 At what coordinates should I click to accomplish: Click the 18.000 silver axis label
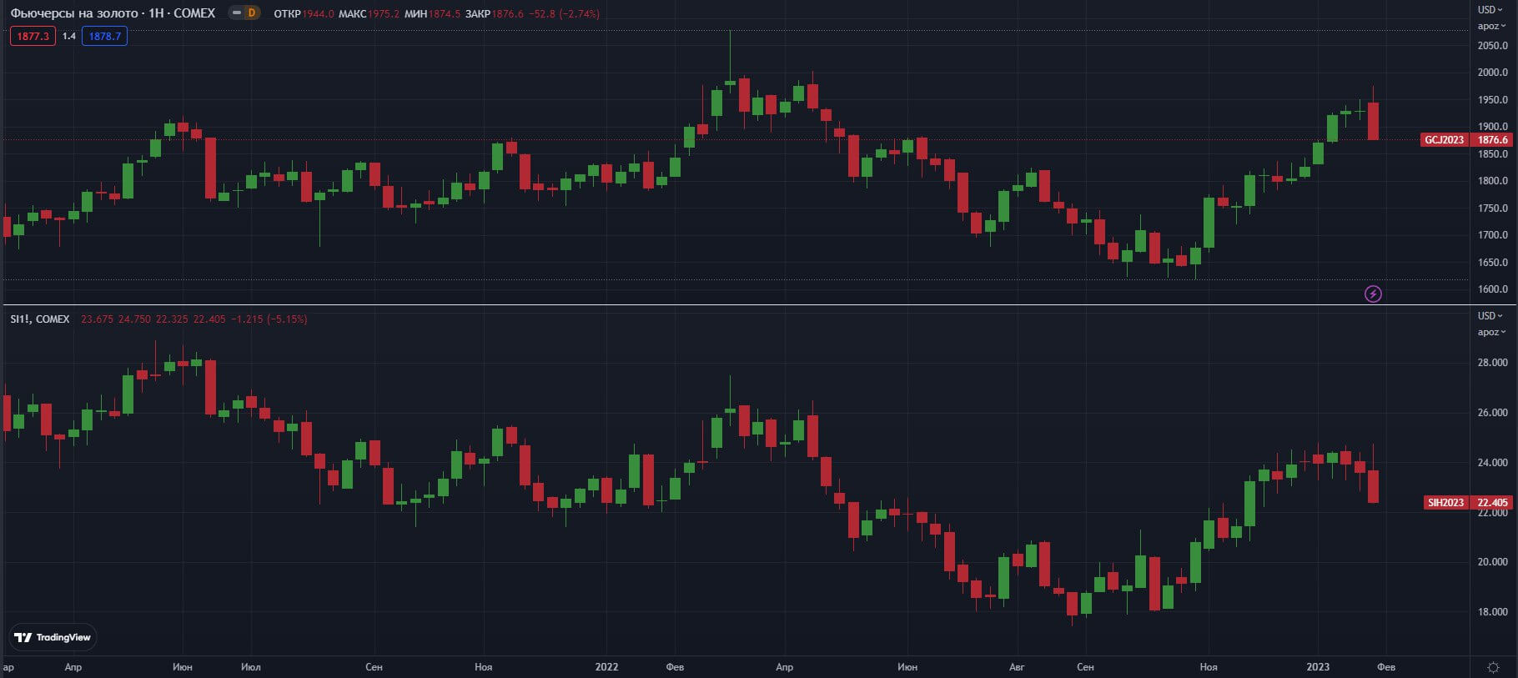point(1493,612)
